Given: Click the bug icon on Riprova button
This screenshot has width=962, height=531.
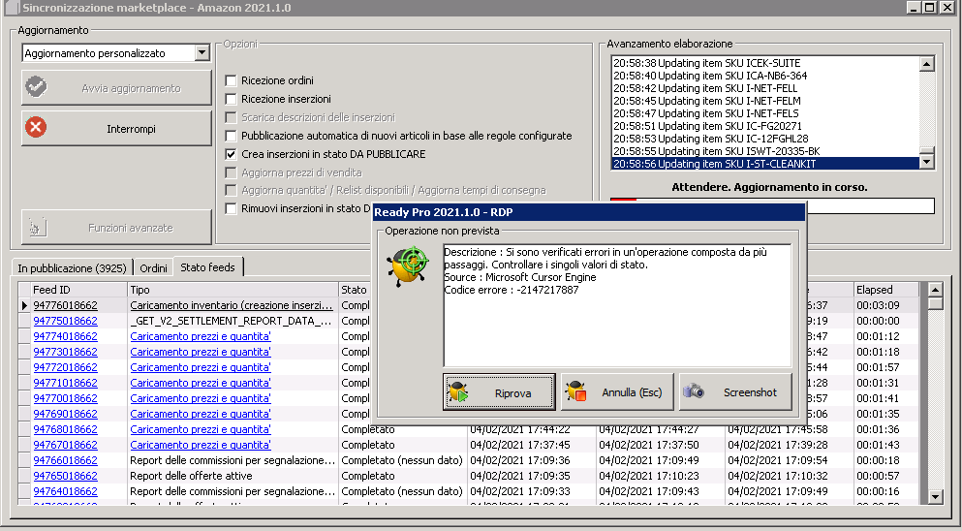Looking at the screenshot, I should pos(458,392).
